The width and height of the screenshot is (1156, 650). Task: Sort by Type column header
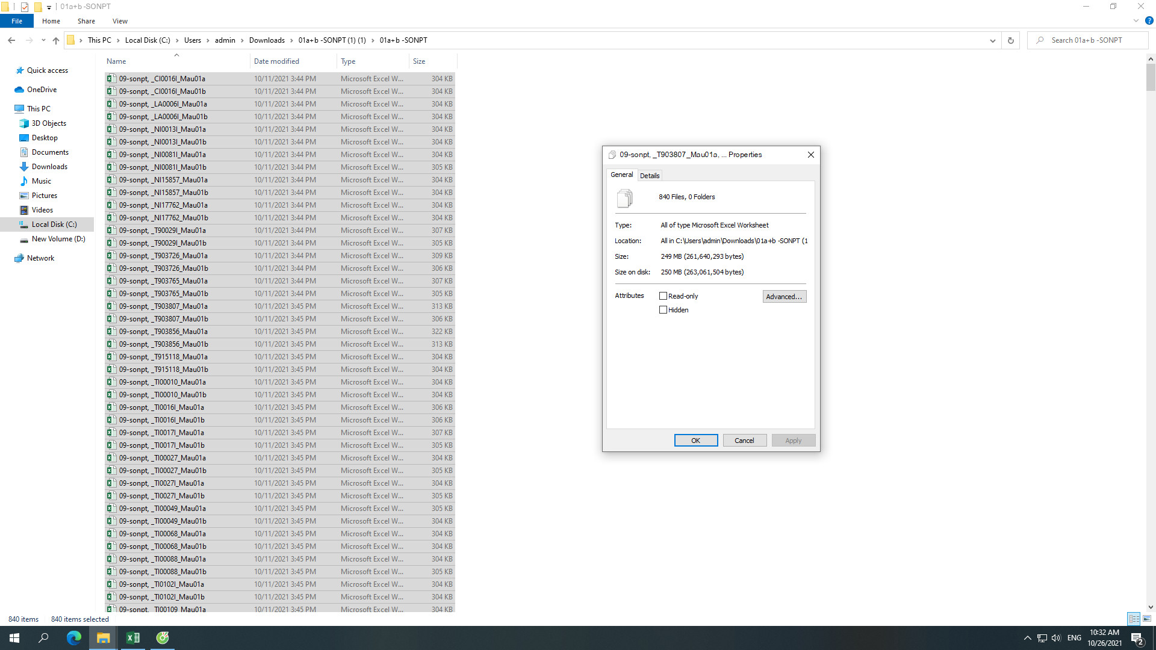click(x=373, y=61)
